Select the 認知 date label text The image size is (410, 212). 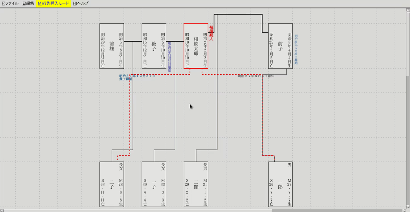click(256, 76)
